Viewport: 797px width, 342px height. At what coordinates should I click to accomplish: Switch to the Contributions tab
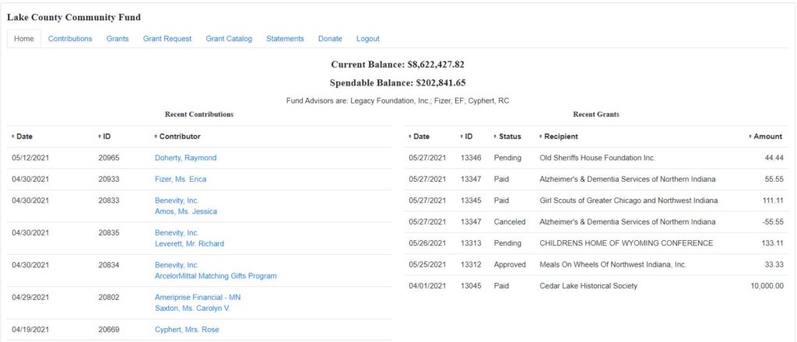pos(70,39)
